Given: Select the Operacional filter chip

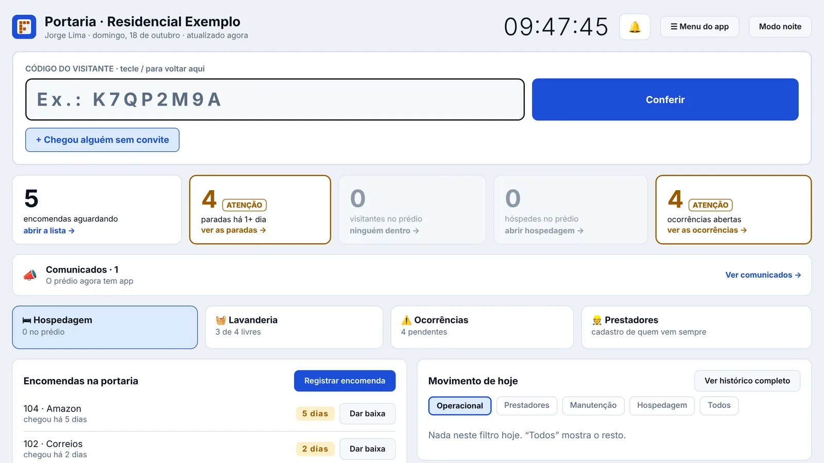Looking at the screenshot, I should pos(460,406).
